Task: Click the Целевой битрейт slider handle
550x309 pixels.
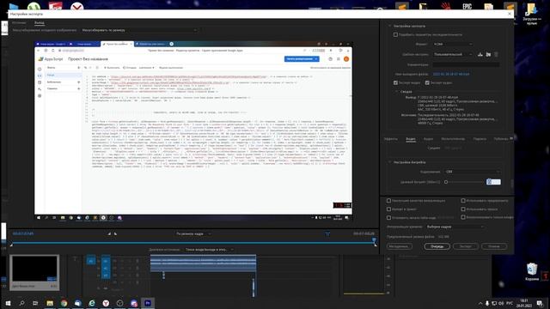Action: coord(446,182)
